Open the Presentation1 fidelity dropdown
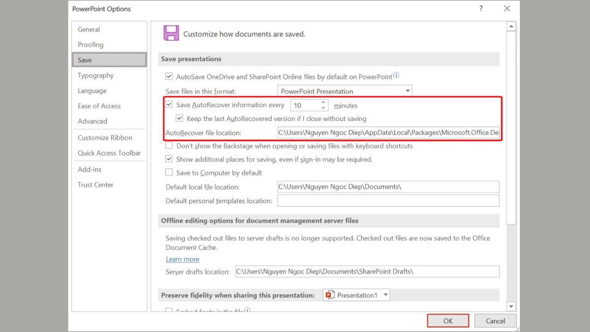 click(356, 295)
